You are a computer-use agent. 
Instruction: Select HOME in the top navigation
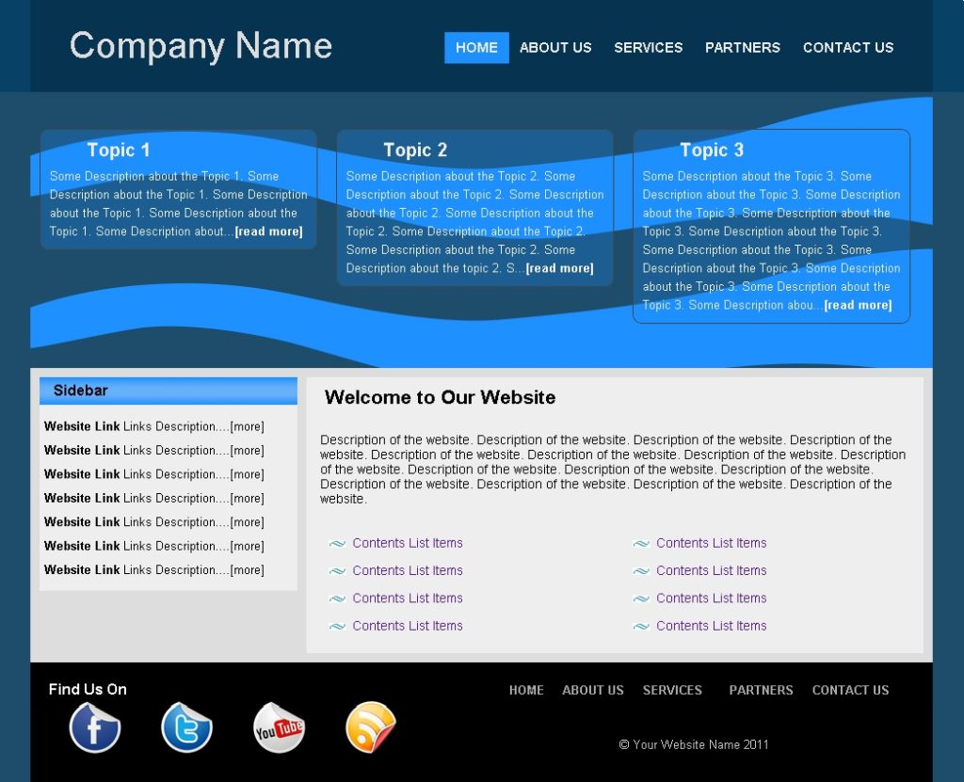pyautogui.click(x=476, y=47)
